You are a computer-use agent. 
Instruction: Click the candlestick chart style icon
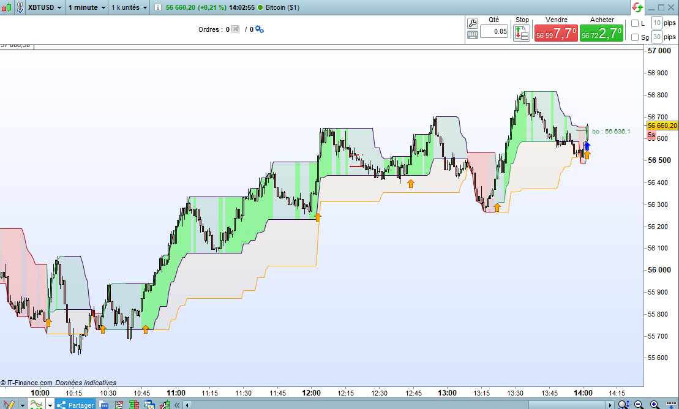pyautogui.click(x=6, y=7)
